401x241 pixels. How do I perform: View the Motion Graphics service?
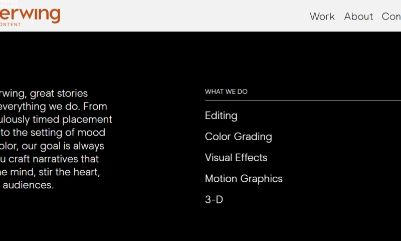tap(244, 179)
